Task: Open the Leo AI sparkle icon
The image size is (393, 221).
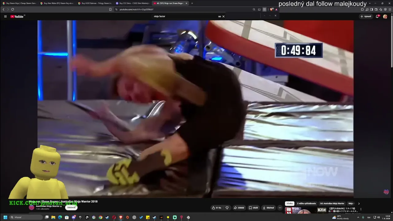Action: [x=381, y=10]
